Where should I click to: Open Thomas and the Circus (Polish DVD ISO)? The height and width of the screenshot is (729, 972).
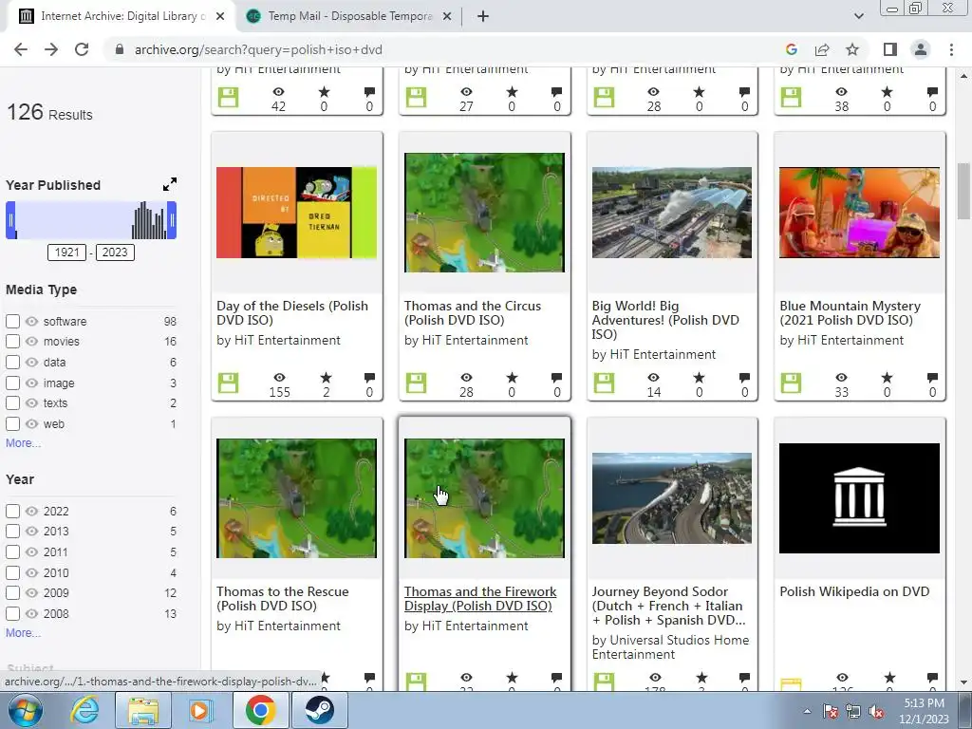pyautogui.click(x=473, y=313)
